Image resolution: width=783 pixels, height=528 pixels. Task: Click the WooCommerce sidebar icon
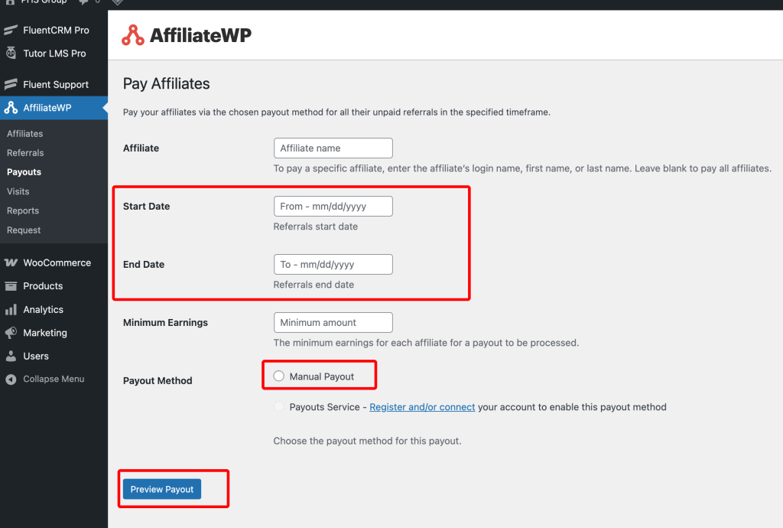(x=11, y=262)
